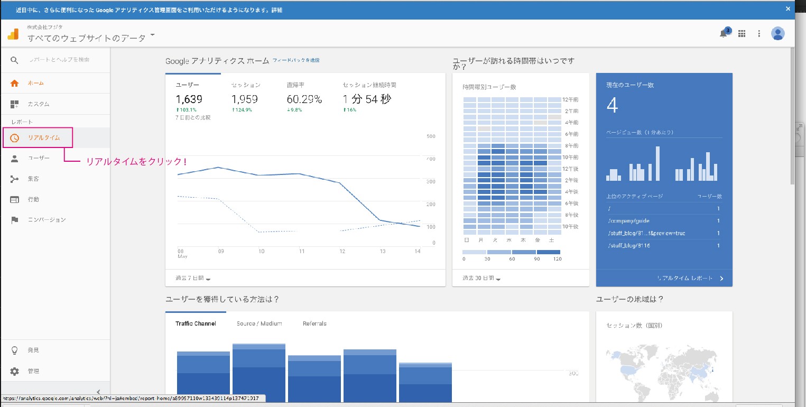
Task: Click the first stacked bar in Traffic Channel chart
Action: click(203, 376)
